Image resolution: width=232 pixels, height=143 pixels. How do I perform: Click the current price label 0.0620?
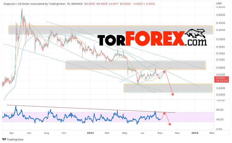coord(221,78)
